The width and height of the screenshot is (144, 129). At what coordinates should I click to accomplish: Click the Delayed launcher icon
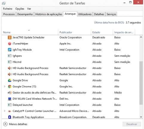[10, 105]
